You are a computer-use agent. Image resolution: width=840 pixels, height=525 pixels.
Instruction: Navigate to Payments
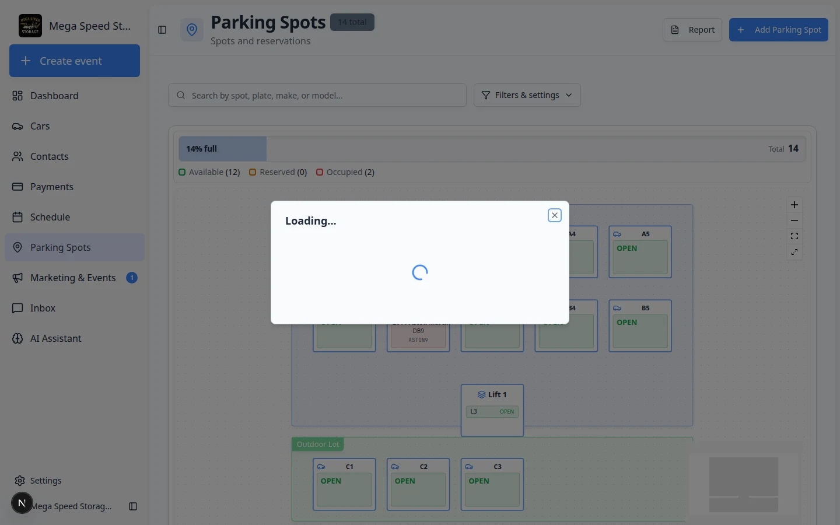(x=75, y=187)
